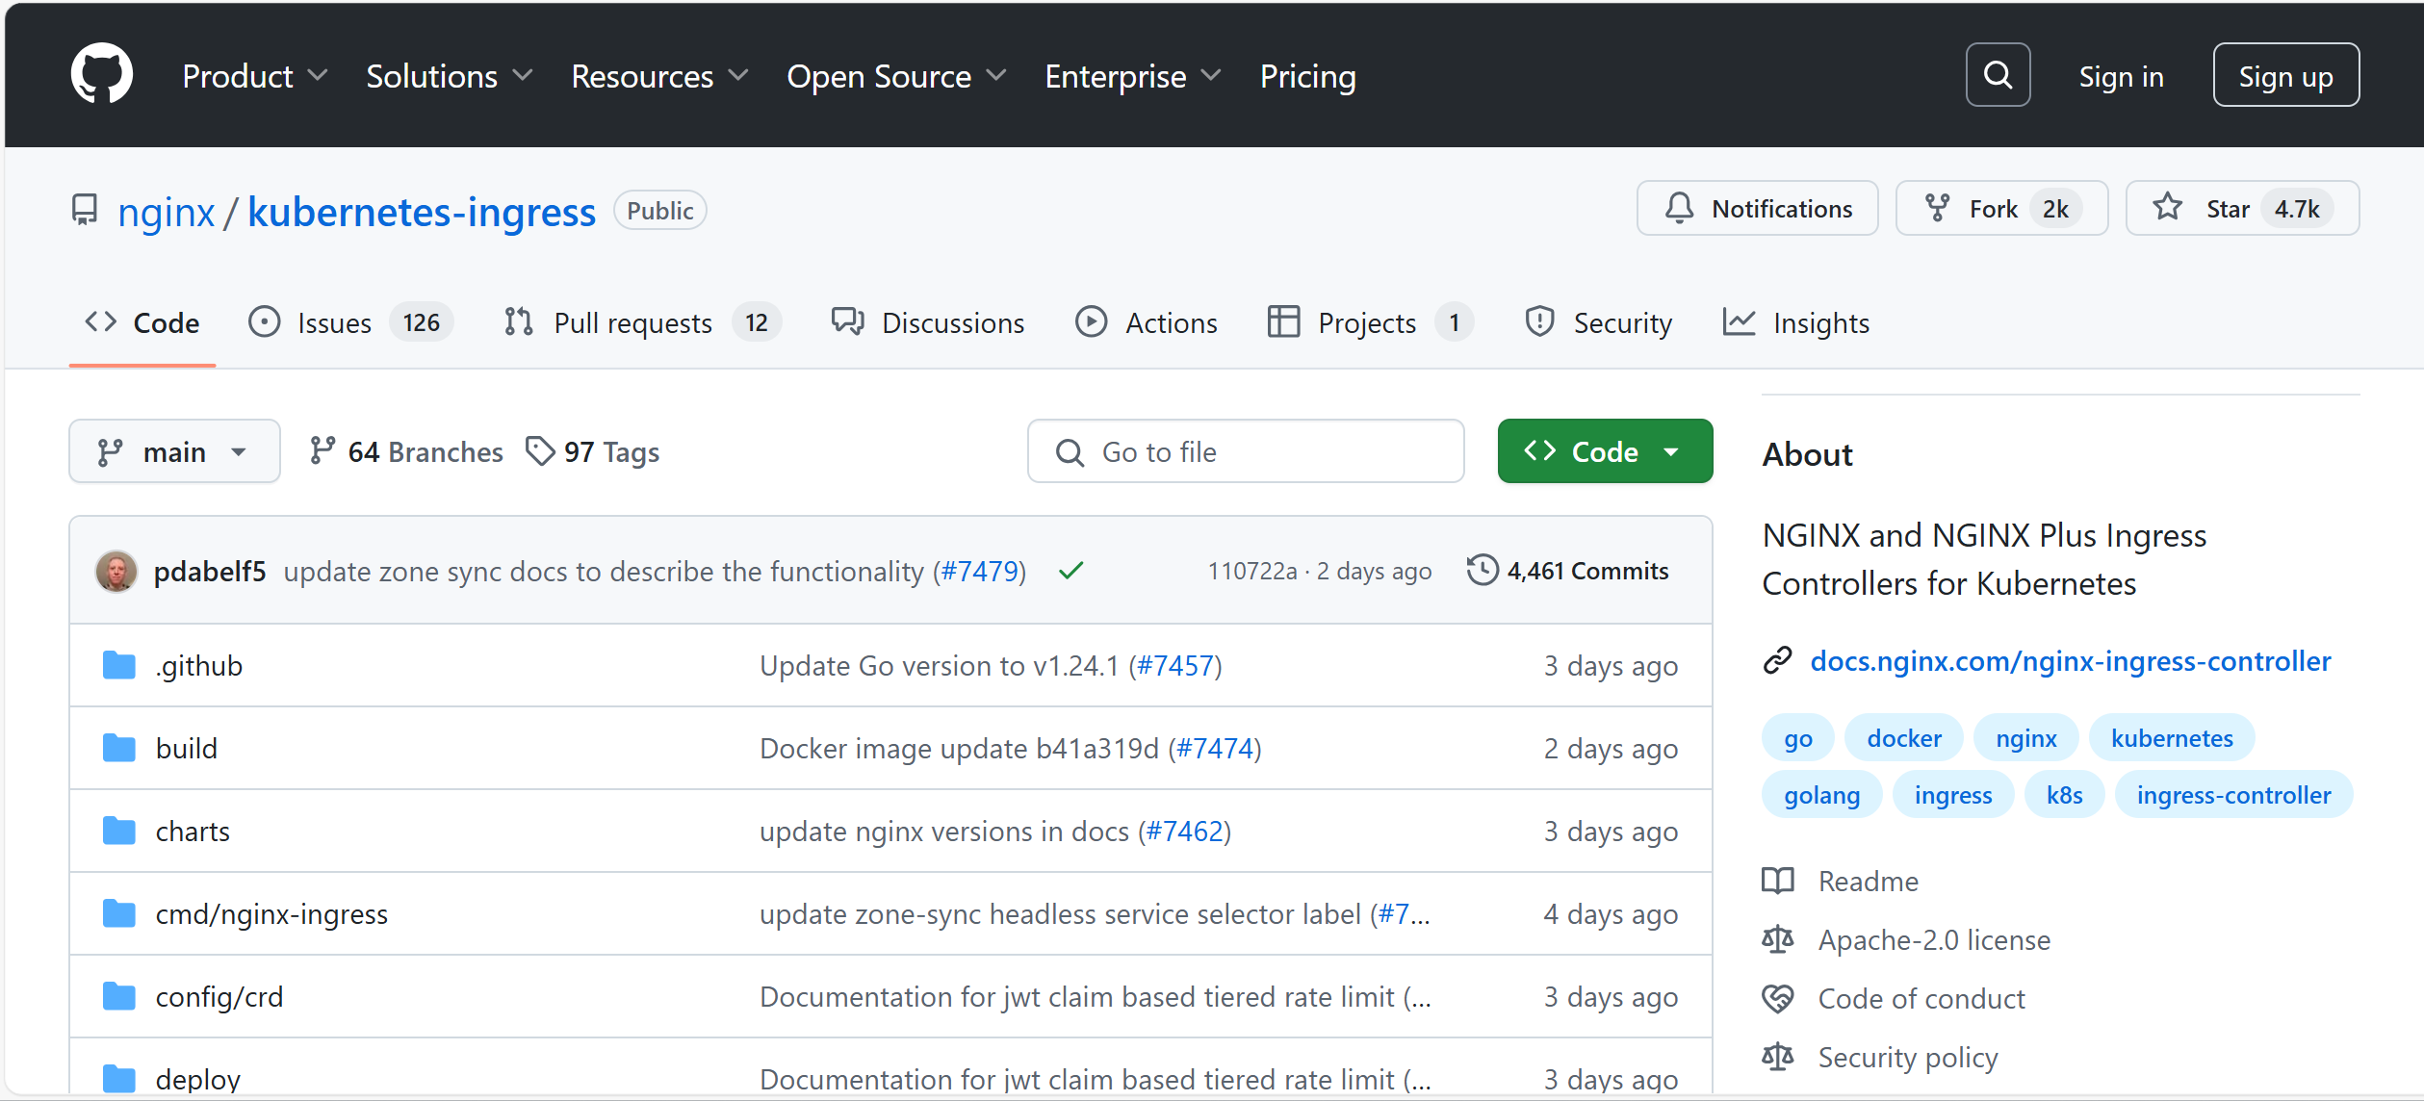Select the kubernetes topic tag
Screen dimensions: 2424x1101
[x=2172, y=738]
